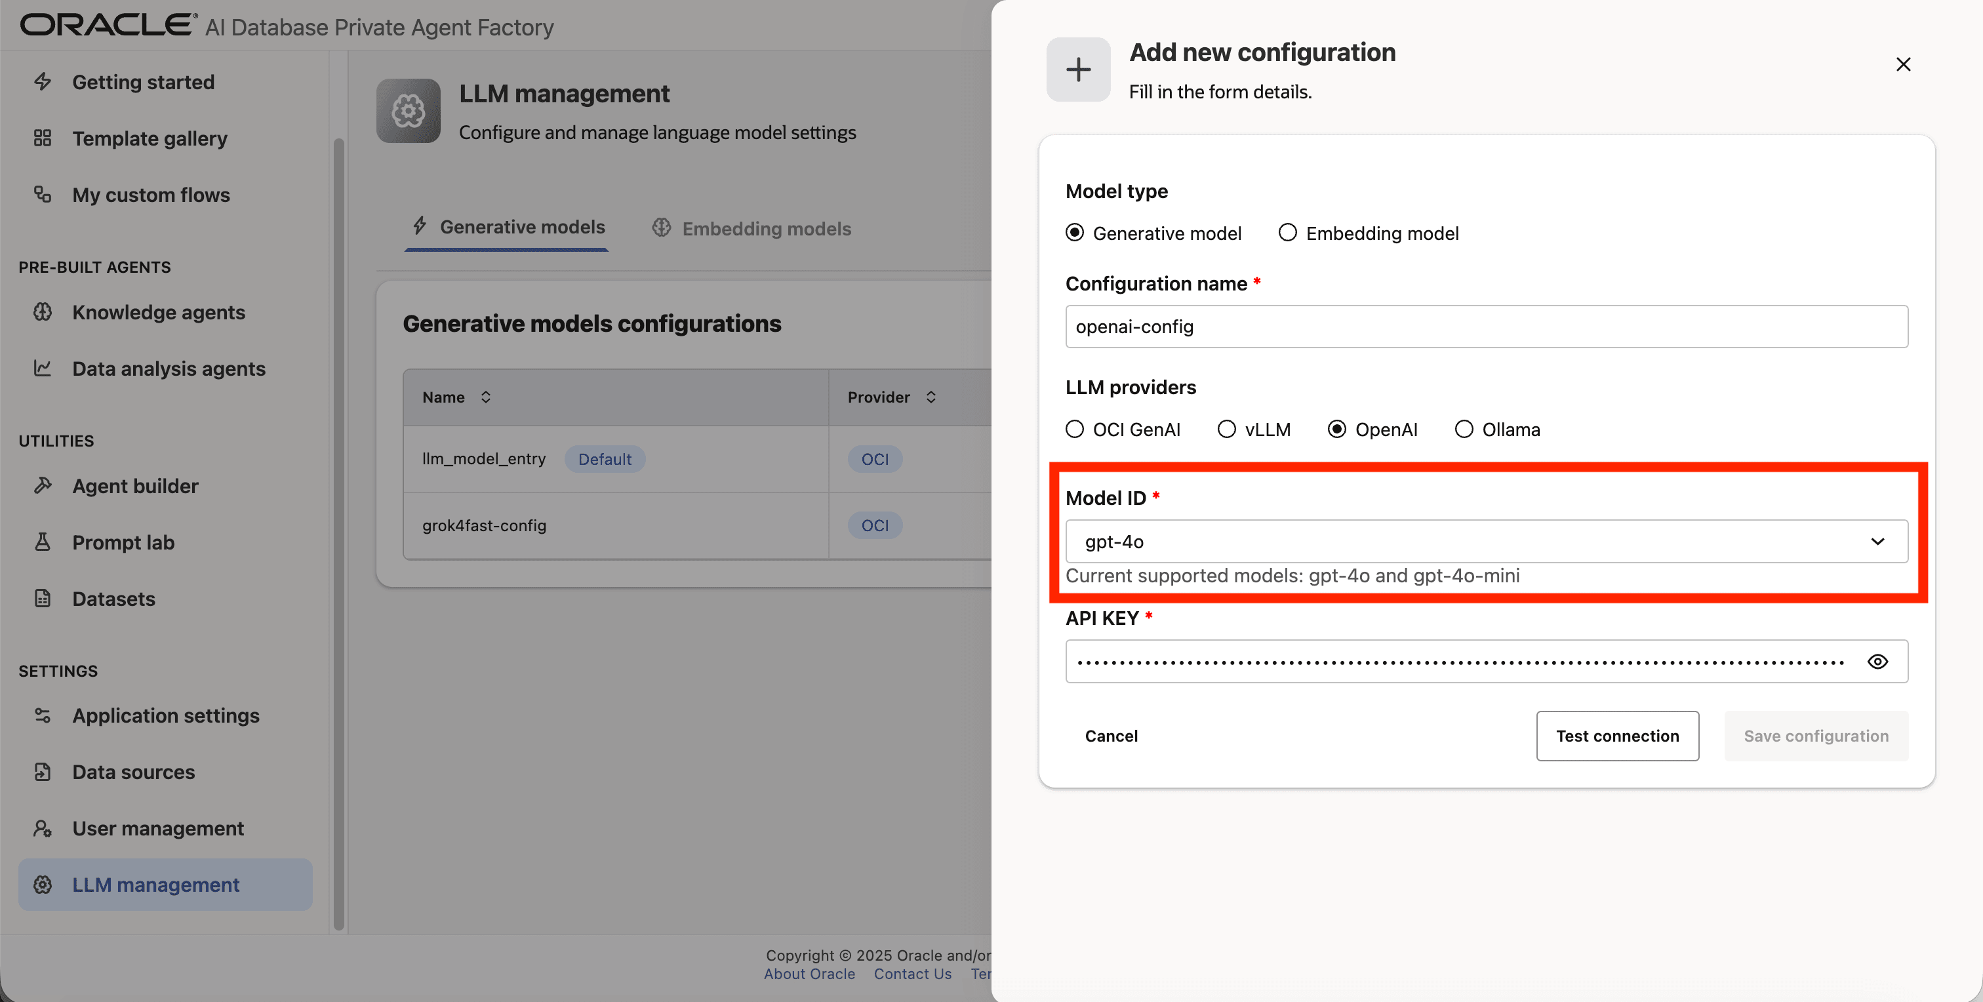The height and width of the screenshot is (1002, 1983).
Task: Sort table by Provider column arrows
Action: (x=931, y=397)
